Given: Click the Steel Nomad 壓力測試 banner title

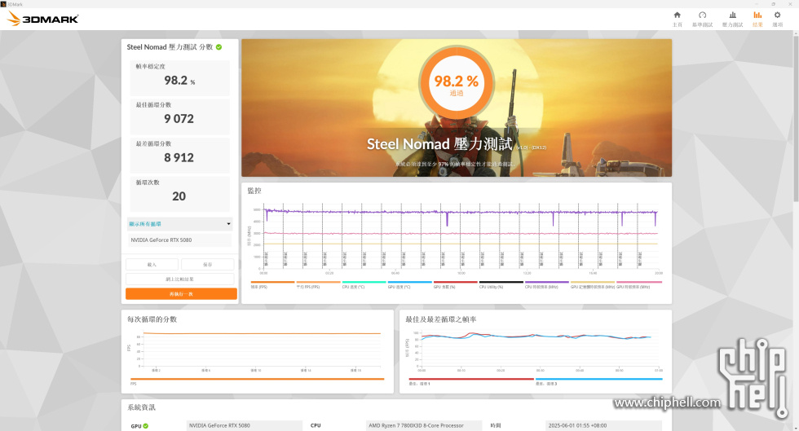Looking at the screenshot, I should coord(439,144).
